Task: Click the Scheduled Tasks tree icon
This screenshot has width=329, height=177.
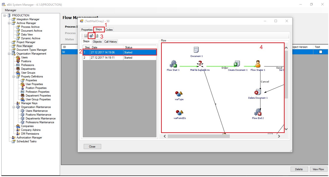Action: 14,141
